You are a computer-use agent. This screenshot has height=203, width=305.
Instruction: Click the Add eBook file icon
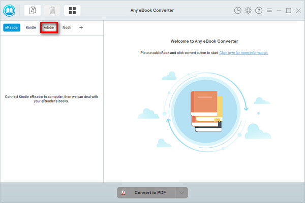click(33, 10)
